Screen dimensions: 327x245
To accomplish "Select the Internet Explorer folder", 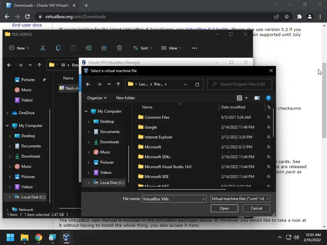I will pyautogui.click(x=158, y=137).
